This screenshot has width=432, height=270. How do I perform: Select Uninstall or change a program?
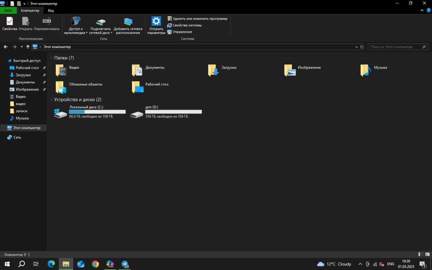click(x=197, y=19)
